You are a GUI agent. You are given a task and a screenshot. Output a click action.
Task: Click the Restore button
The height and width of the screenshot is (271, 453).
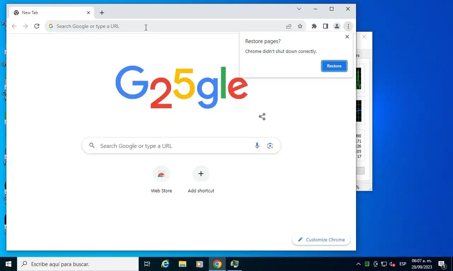pos(334,66)
